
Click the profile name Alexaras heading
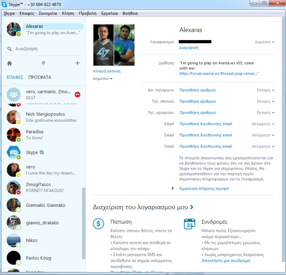pyautogui.click(x=191, y=30)
